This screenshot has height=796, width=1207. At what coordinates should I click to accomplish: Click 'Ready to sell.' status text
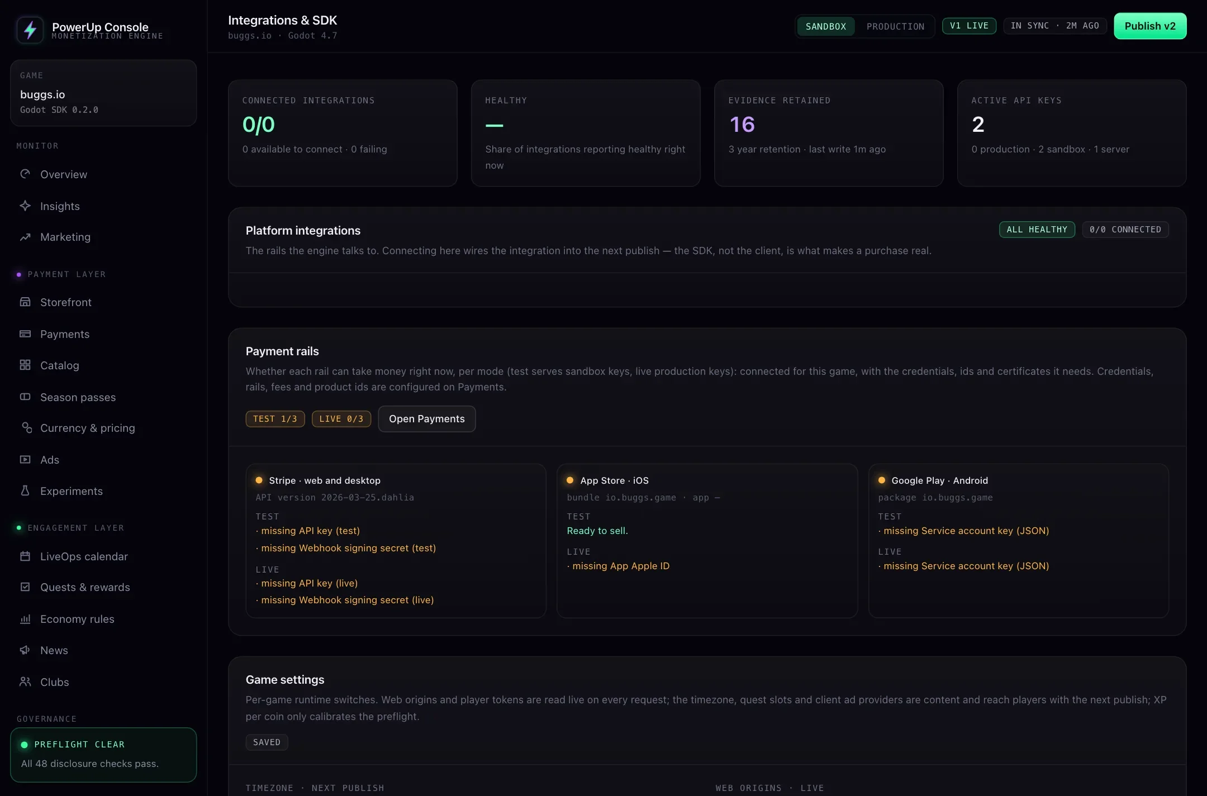point(597,531)
